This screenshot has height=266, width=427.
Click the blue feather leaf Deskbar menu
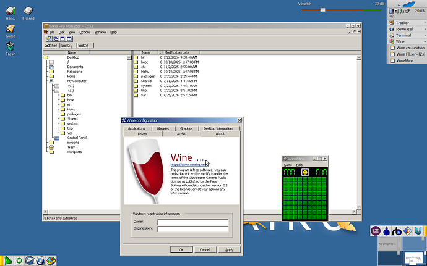[407, 4]
